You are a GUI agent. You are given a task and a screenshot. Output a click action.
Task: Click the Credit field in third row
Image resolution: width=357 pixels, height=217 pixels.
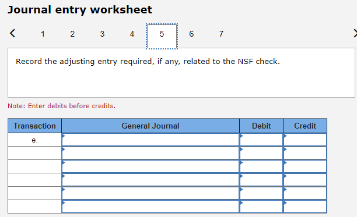click(x=305, y=166)
